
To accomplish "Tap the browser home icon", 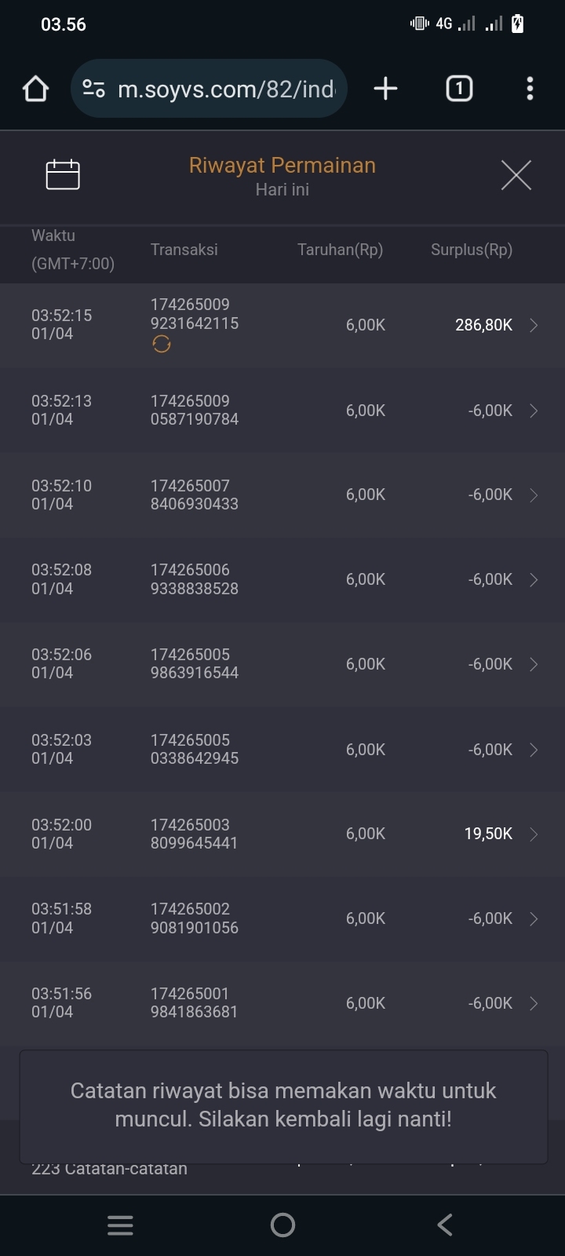I will click(36, 89).
